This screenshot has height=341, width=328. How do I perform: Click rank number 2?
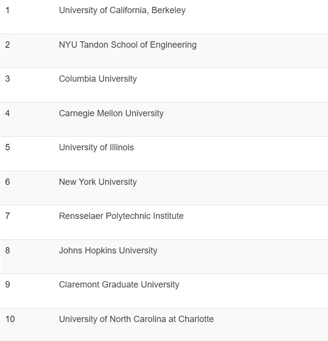coord(8,45)
